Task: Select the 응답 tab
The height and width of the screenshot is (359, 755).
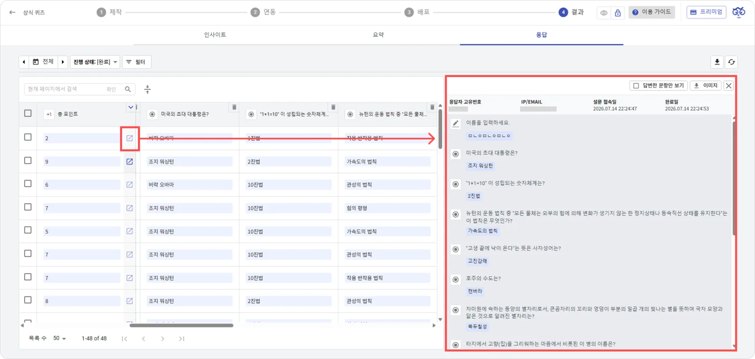Action: 542,35
